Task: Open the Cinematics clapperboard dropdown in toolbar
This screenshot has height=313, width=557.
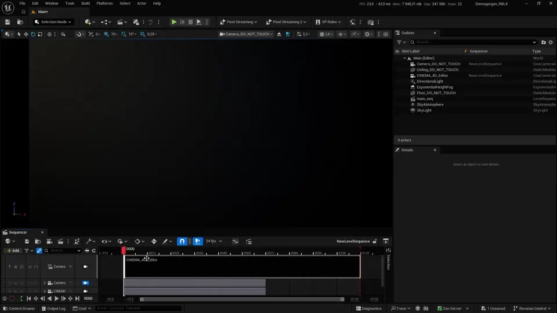Action: pyautogui.click(x=122, y=22)
